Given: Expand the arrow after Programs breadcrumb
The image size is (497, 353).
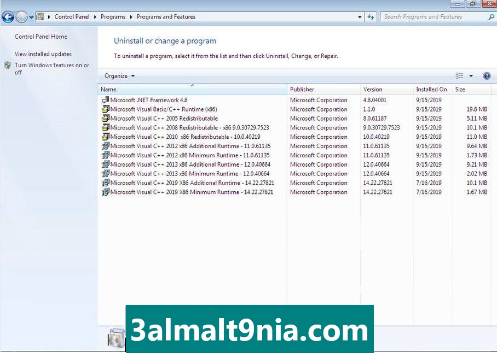Looking at the screenshot, I should point(131,17).
